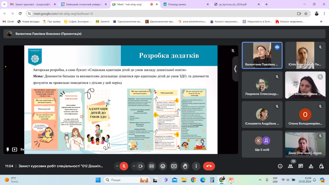329x185 pixels.
Task: Open the emoji reactions panel
Action: click(x=163, y=166)
